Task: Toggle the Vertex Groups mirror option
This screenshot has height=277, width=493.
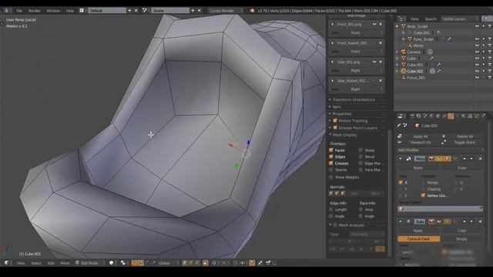Action: coord(423,195)
